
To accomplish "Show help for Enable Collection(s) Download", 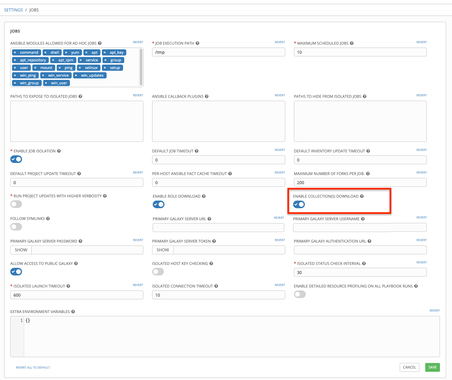I will 362,196.
